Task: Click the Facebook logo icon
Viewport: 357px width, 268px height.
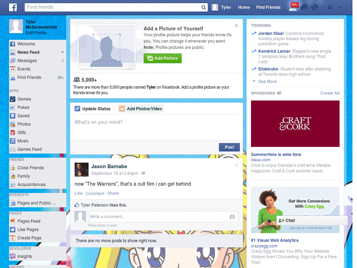Action: tap(13, 7)
